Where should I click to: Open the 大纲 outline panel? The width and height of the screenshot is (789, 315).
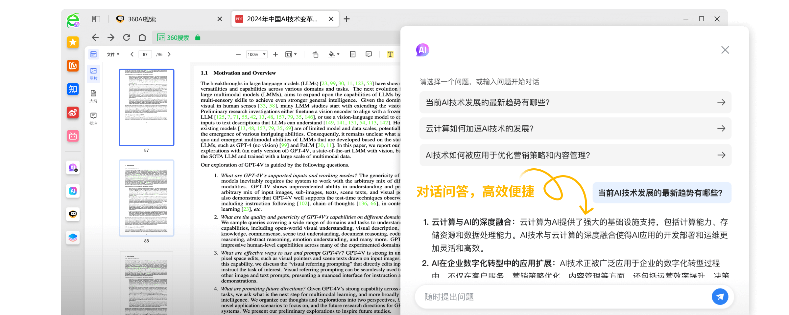(93, 95)
